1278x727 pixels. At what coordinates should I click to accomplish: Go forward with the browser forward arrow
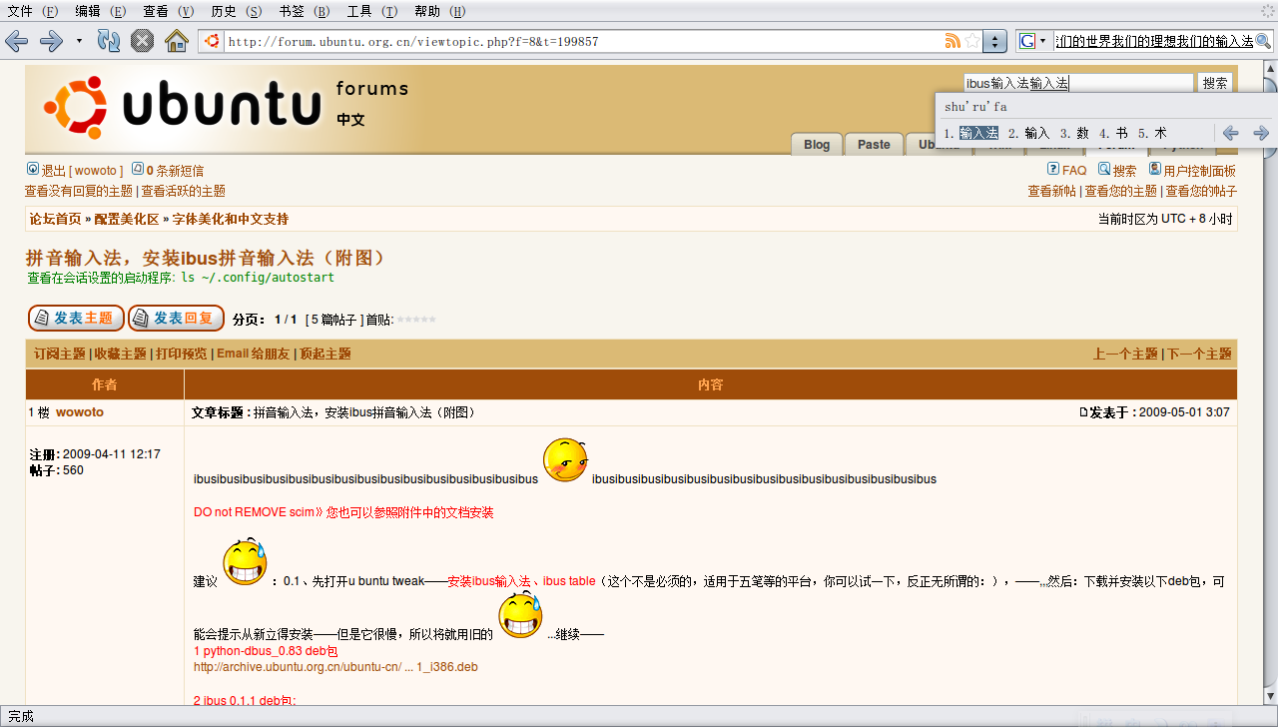51,41
